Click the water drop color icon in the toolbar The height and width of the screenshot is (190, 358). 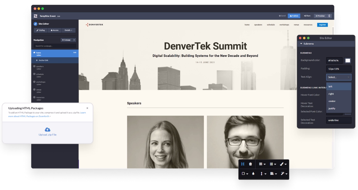tap(253, 174)
